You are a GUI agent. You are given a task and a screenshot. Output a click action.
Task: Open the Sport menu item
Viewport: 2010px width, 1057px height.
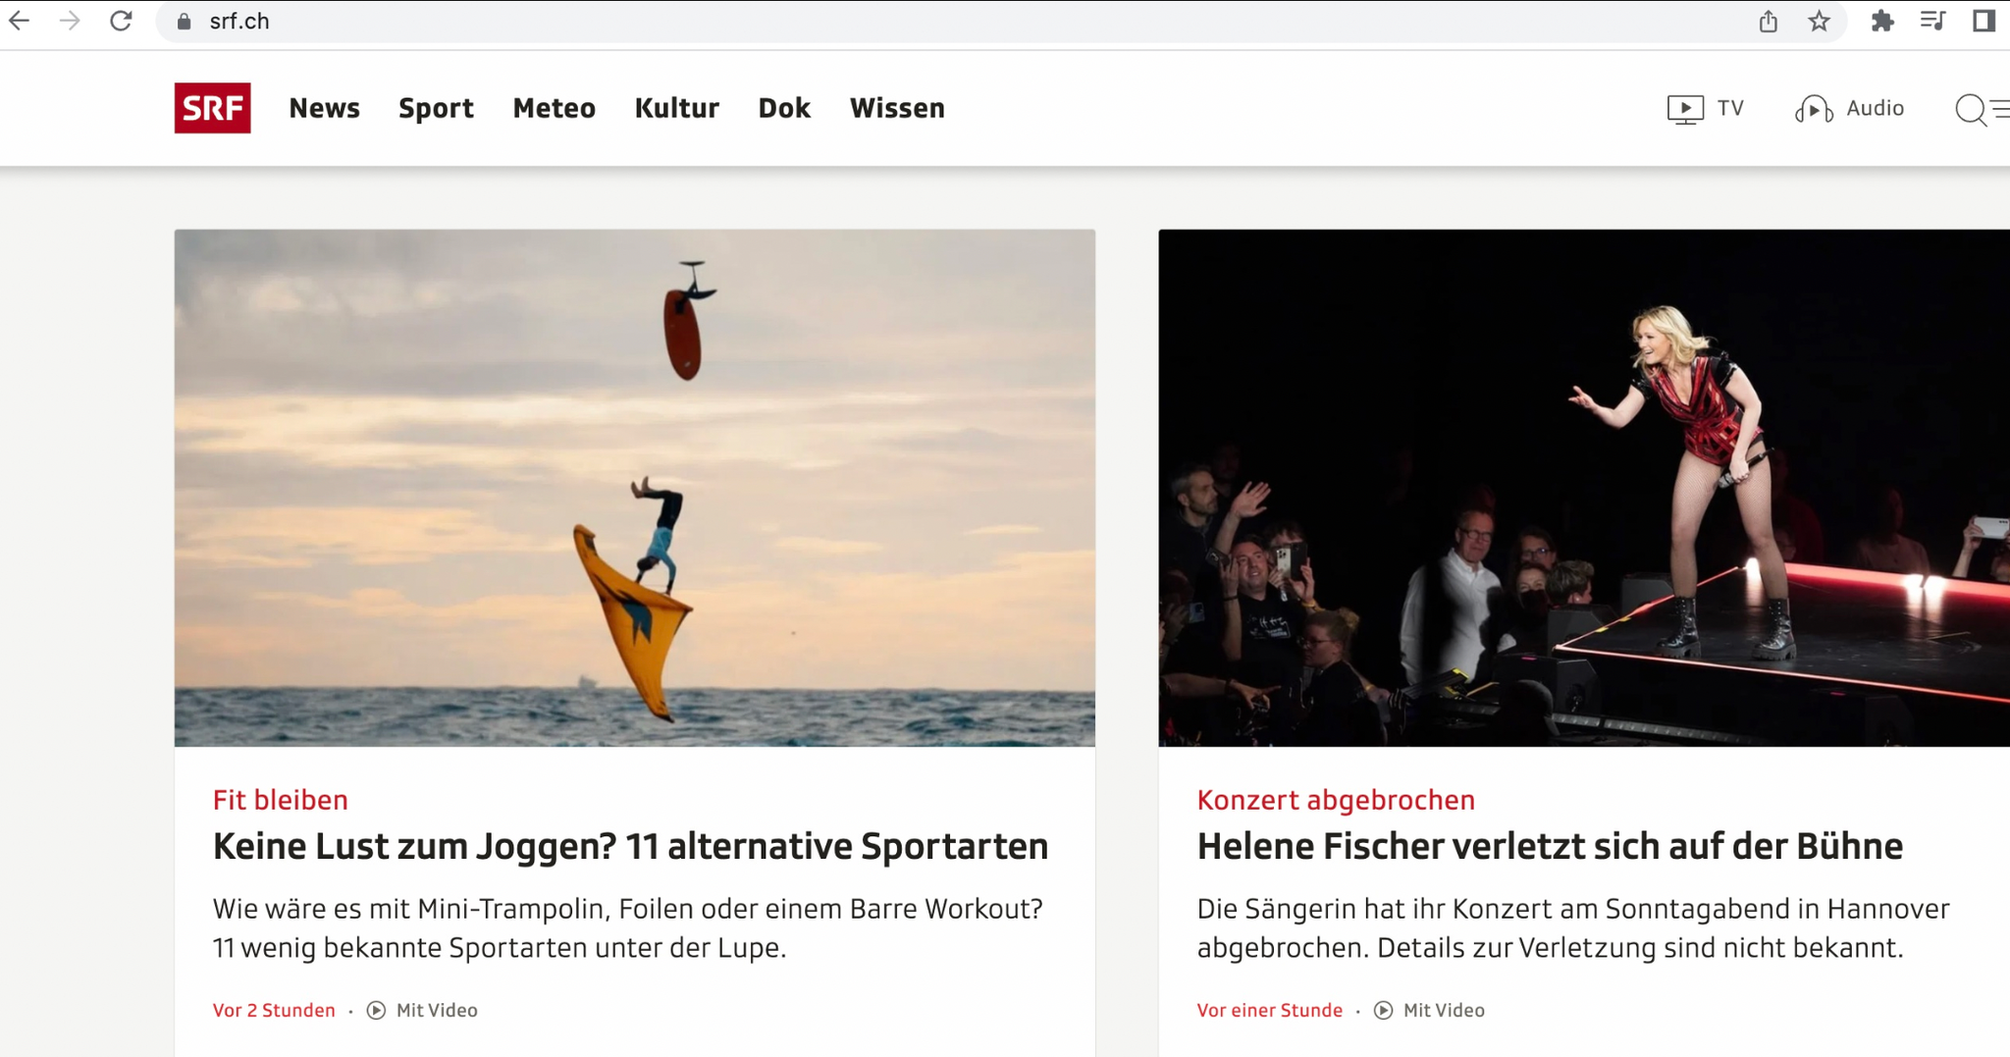[x=436, y=109]
